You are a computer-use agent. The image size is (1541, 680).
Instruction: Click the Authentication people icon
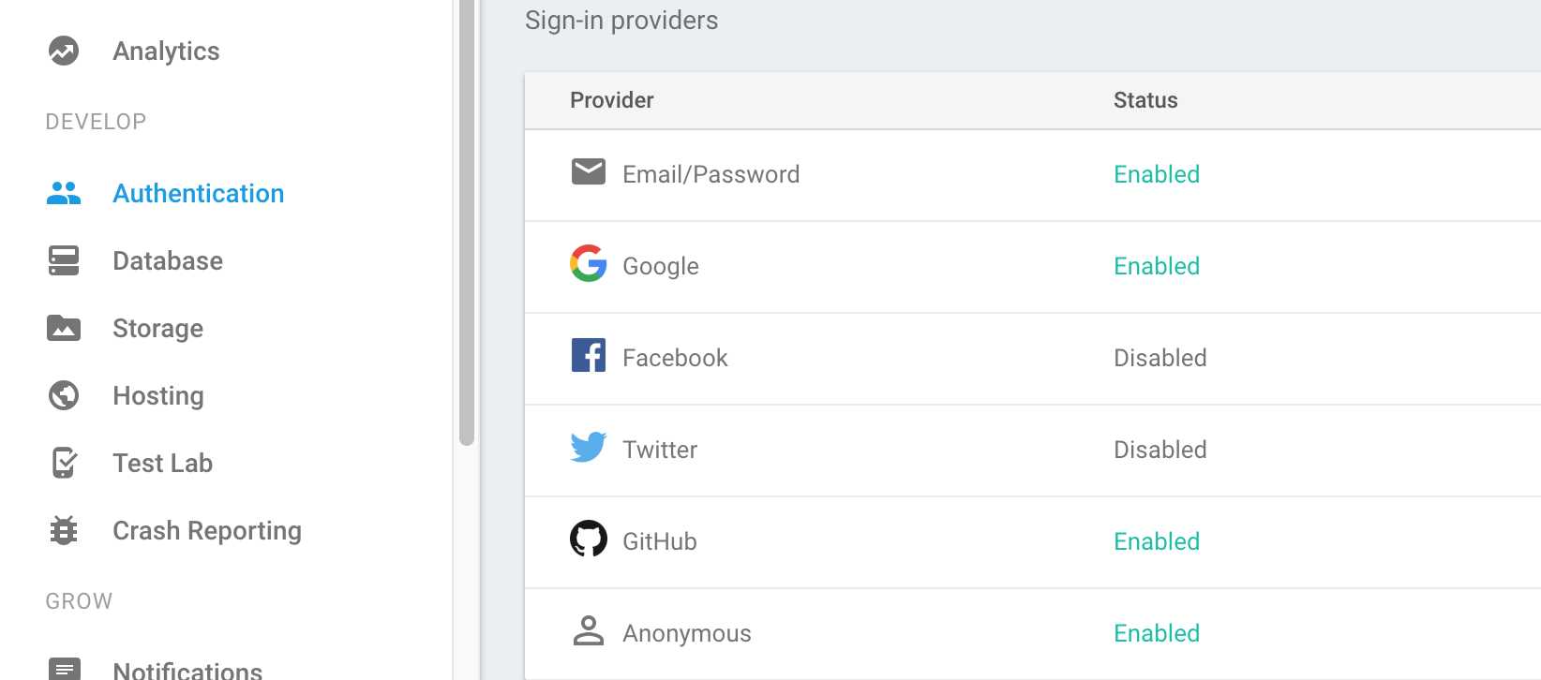click(64, 193)
